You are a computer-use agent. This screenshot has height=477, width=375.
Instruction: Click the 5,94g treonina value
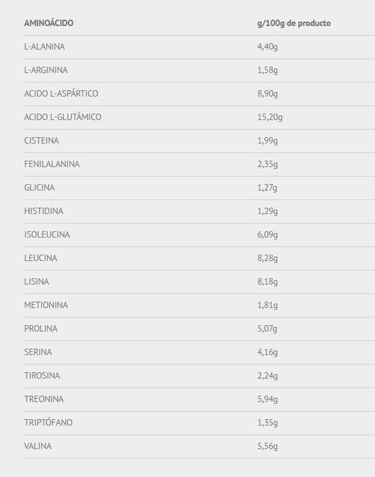point(267,400)
